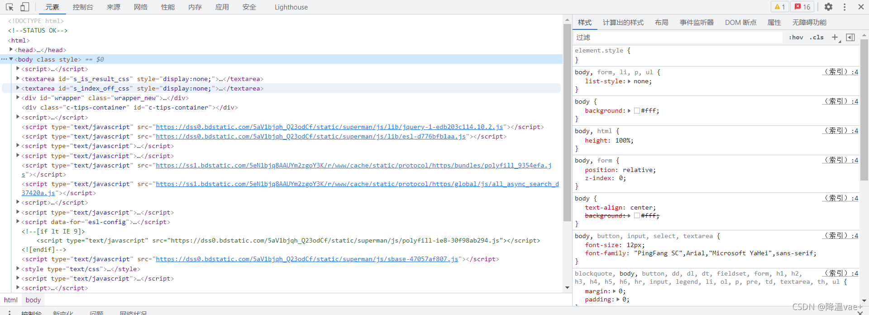
Task: Select the <!--STATUS OK--> comment row
Action: pyautogui.click(x=38, y=30)
